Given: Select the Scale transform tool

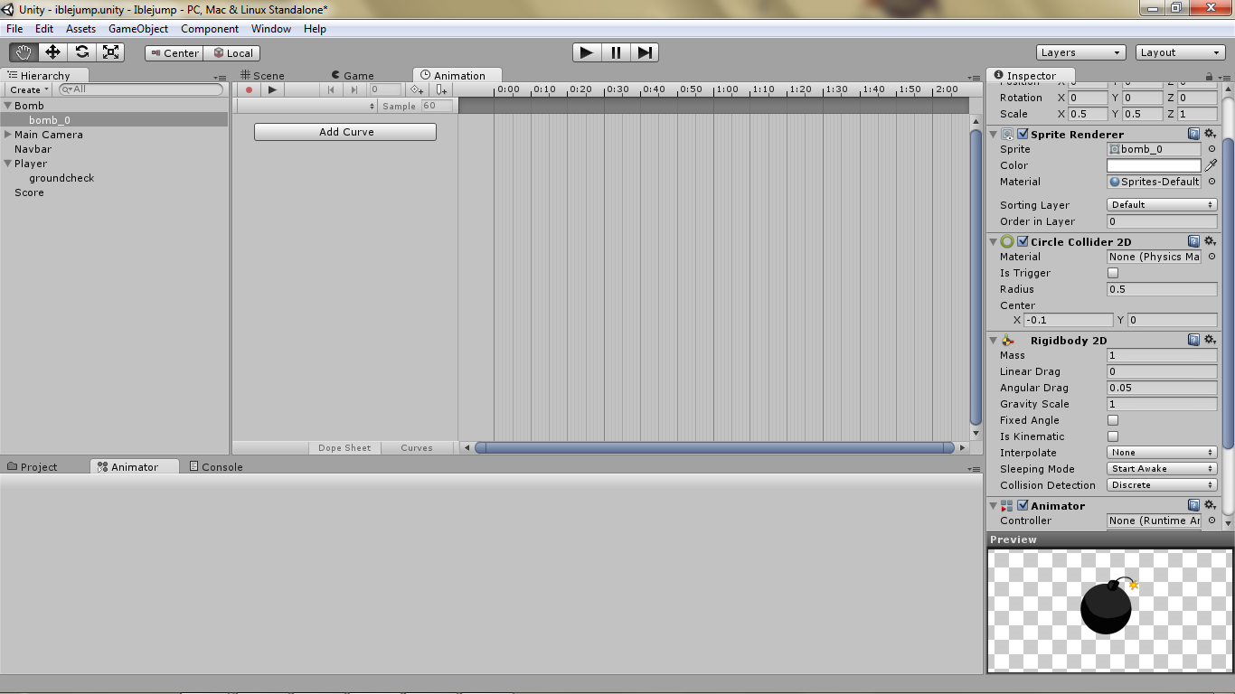Looking at the screenshot, I should [110, 52].
